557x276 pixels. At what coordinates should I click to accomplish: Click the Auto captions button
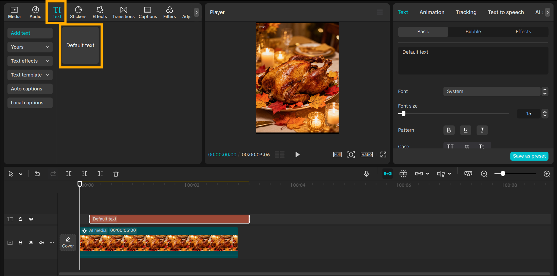pos(30,89)
